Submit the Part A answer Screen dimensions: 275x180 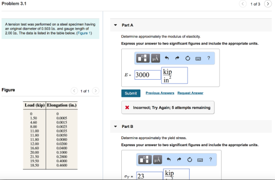[131, 93]
